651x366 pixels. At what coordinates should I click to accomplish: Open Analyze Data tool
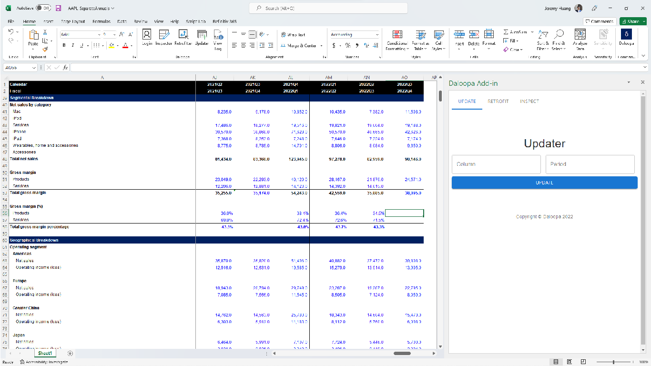[580, 40]
